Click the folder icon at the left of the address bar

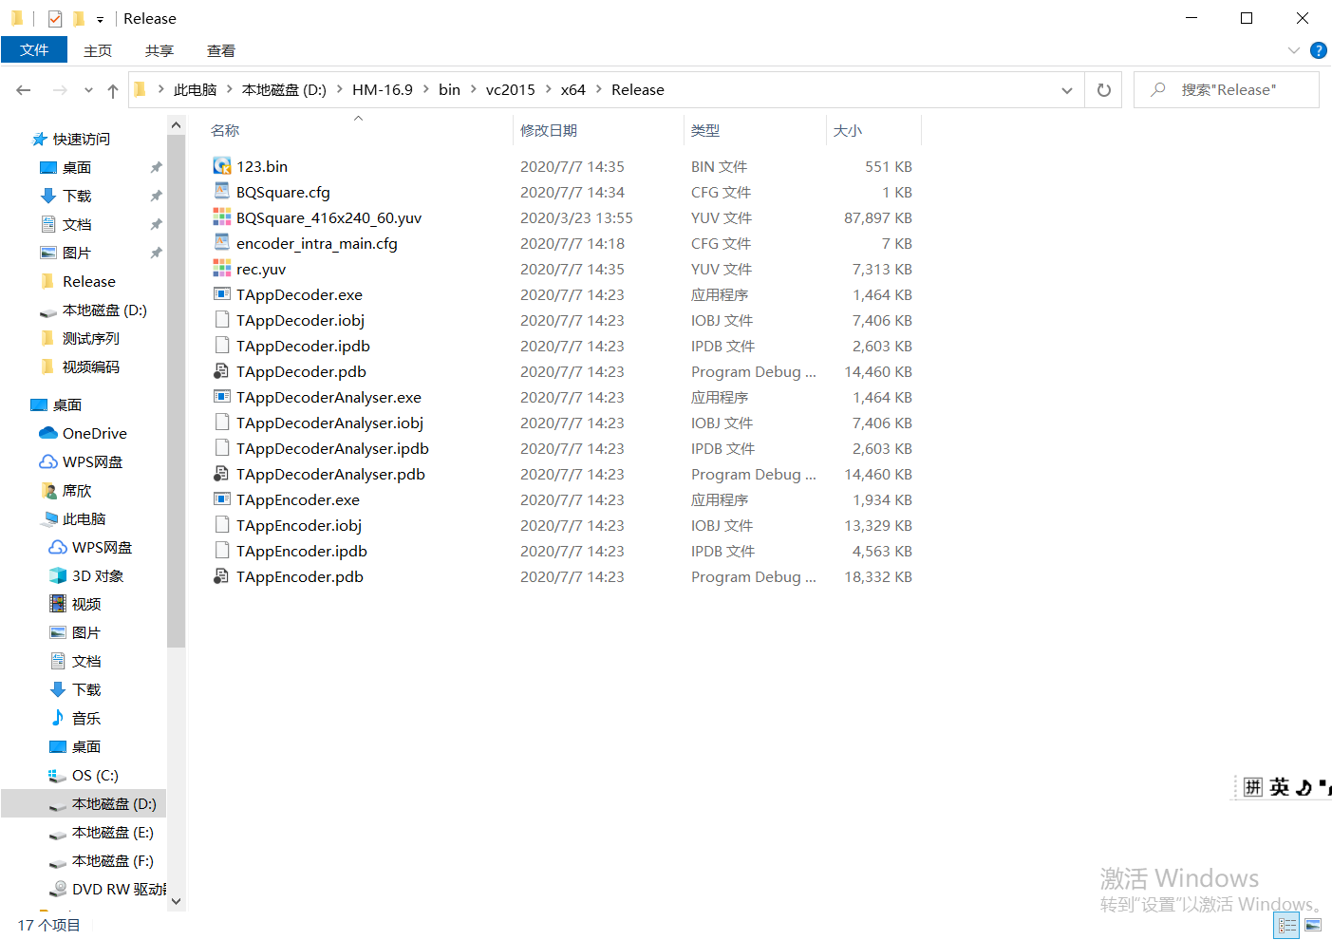point(139,89)
